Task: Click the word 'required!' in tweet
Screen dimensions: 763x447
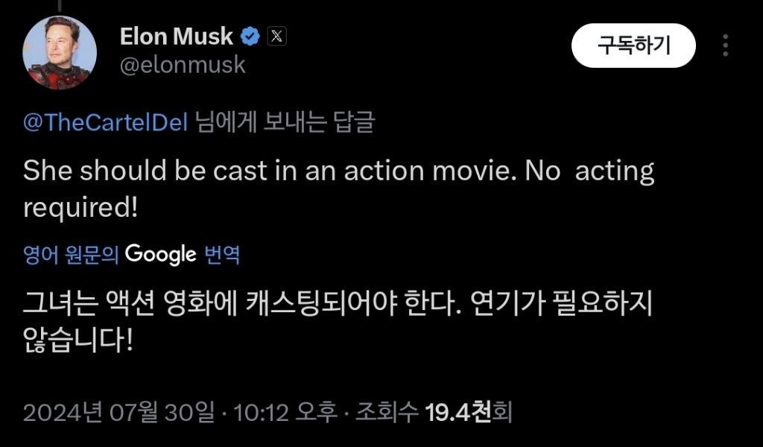Action: point(80,208)
